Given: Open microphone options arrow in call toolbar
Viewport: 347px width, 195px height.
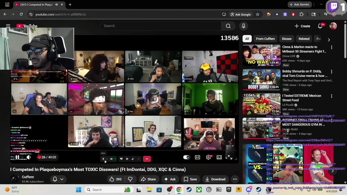Looking at the screenshot, I should click(107, 159).
